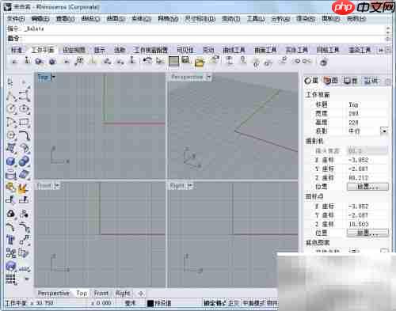
Task: Click 放置 button under 摄影机 section
Action: pos(367,187)
